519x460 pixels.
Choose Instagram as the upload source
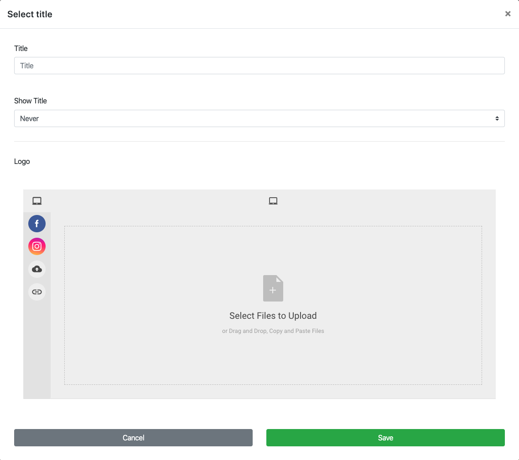click(x=37, y=246)
